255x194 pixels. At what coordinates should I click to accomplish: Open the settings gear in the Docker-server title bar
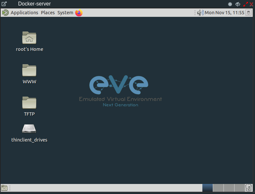click(x=230, y=4)
